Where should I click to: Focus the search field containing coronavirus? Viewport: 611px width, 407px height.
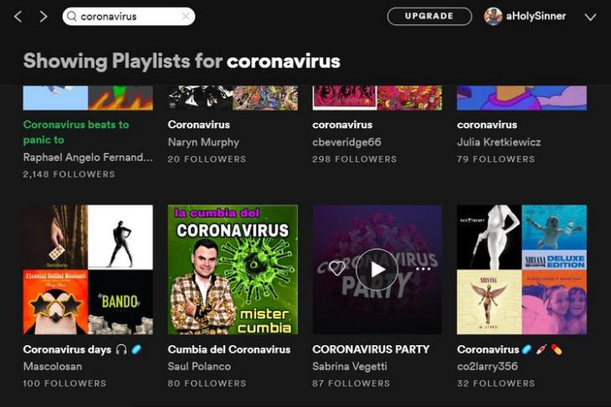coord(129,17)
